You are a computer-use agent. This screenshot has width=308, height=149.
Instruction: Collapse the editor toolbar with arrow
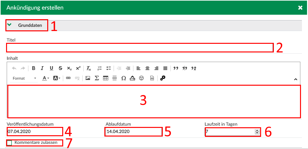pos(295,79)
